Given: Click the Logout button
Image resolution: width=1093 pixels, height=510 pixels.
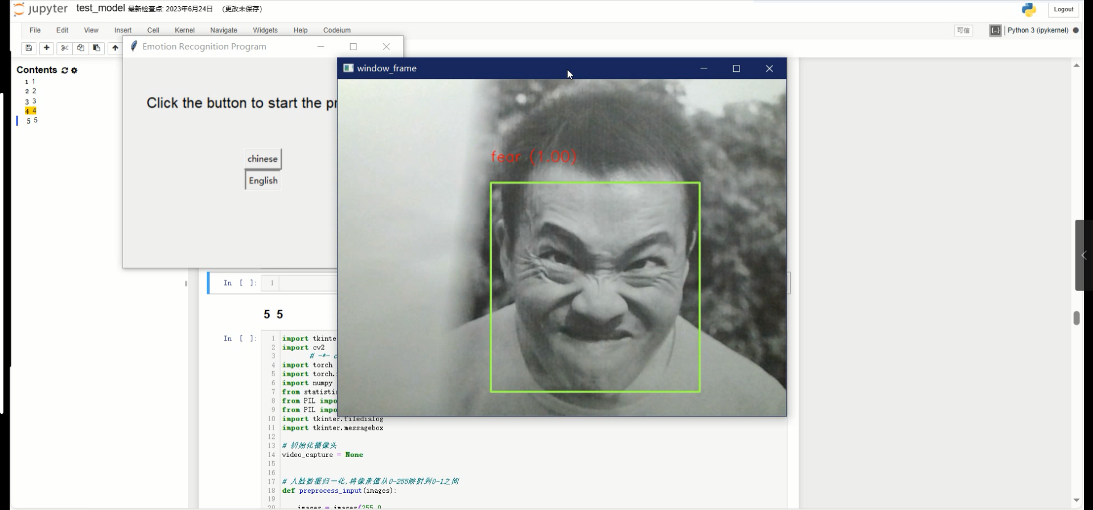Looking at the screenshot, I should (x=1063, y=9).
